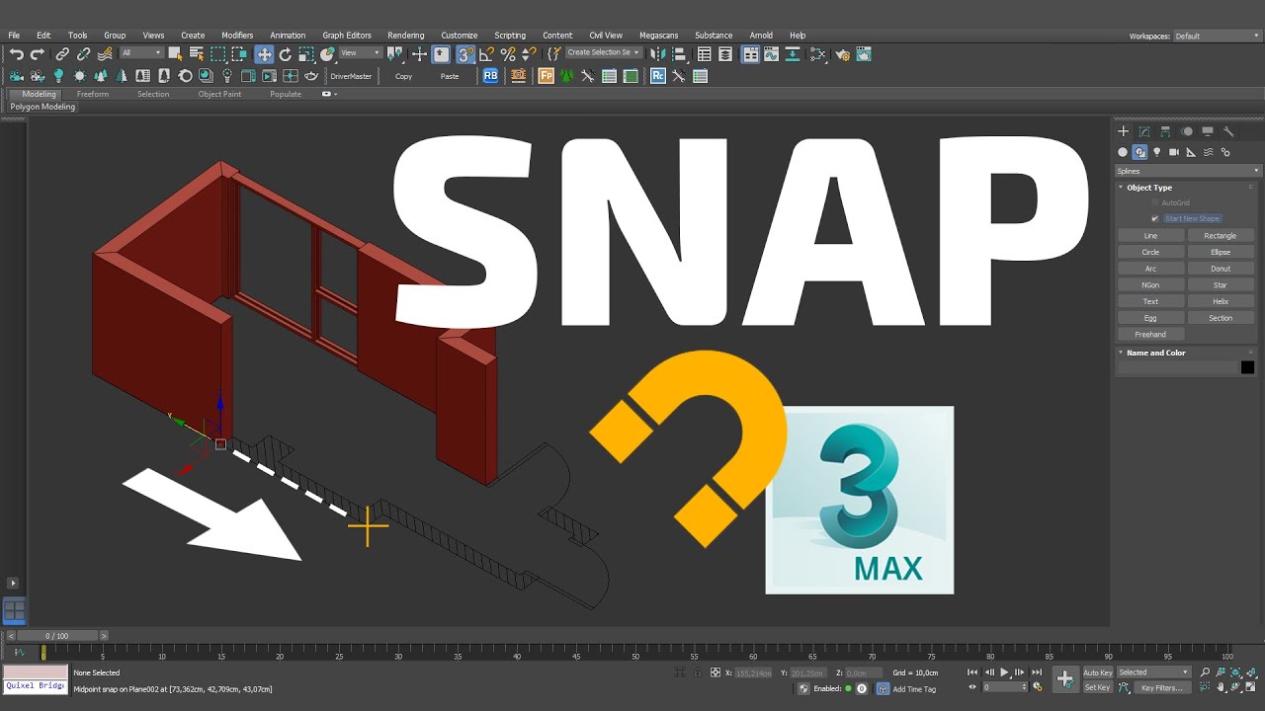The height and width of the screenshot is (711, 1265).
Task: Click the Redo arrow icon
Action: pyautogui.click(x=38, y=54)
